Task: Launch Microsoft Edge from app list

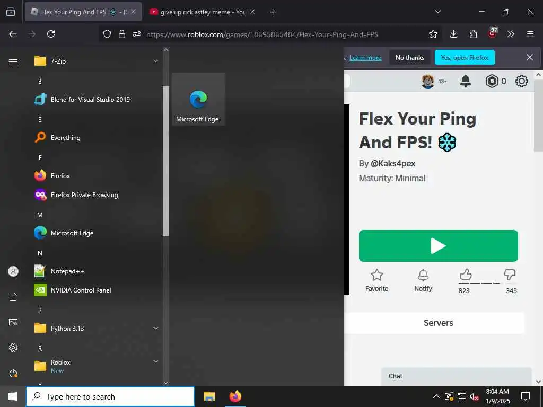Action: 96,233
